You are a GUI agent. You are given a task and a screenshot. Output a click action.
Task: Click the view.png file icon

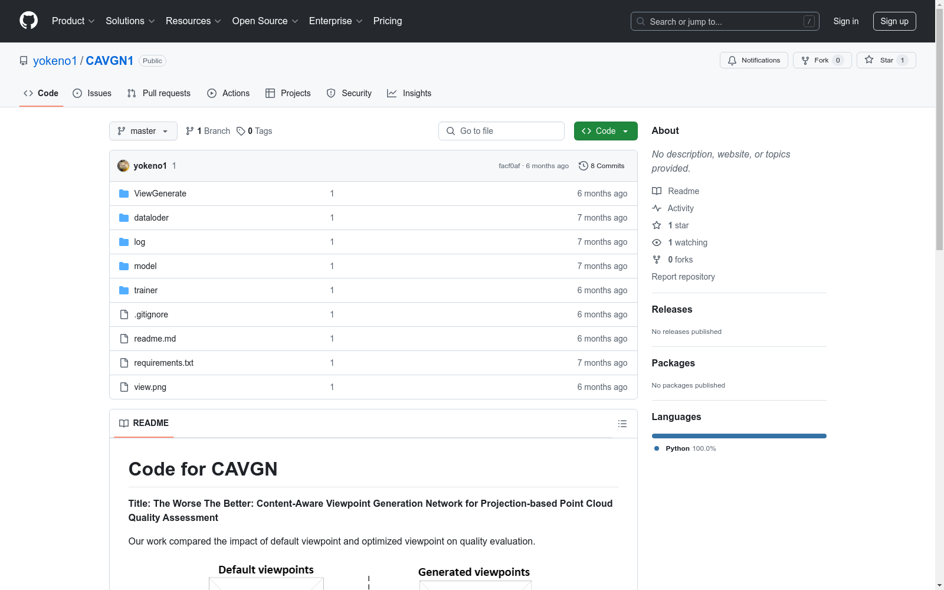[x=124, y=387]
